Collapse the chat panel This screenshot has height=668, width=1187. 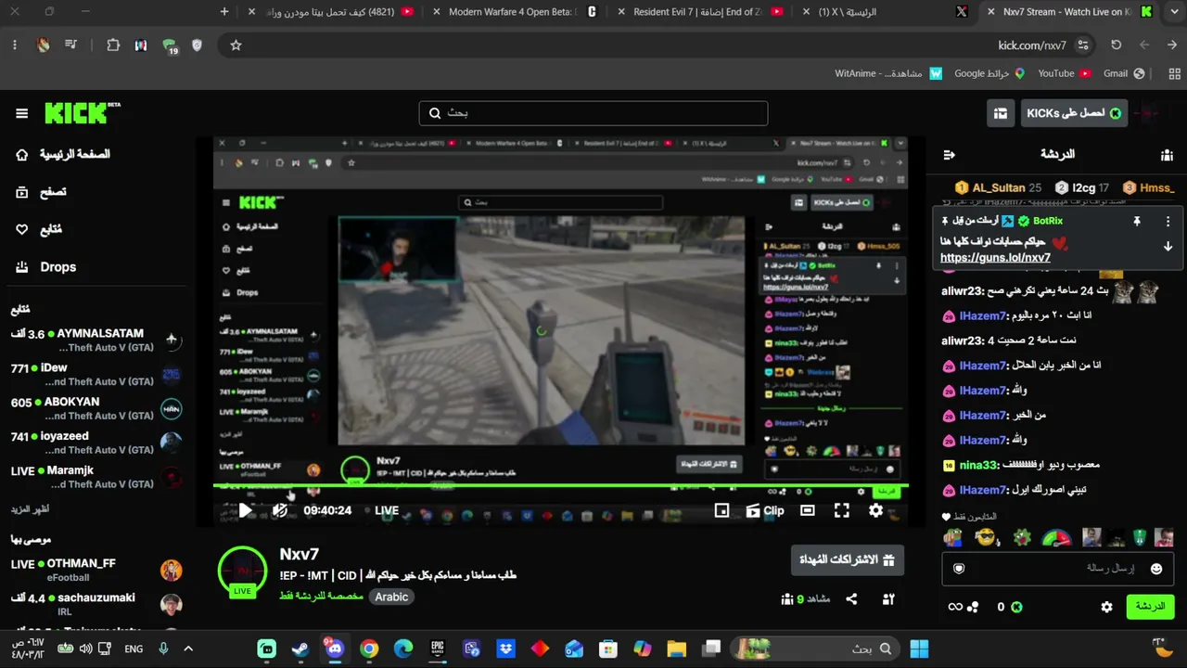click(949, 154)
